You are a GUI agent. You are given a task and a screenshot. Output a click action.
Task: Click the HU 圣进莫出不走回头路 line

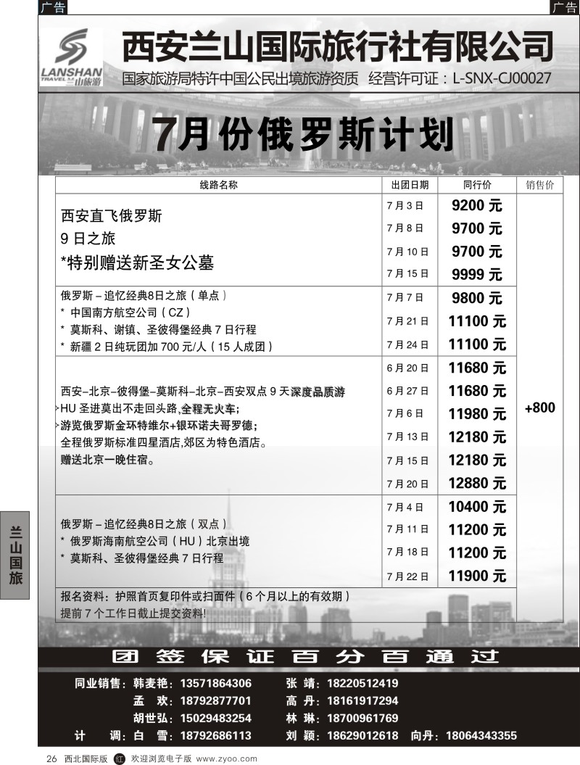coord(149,408)
